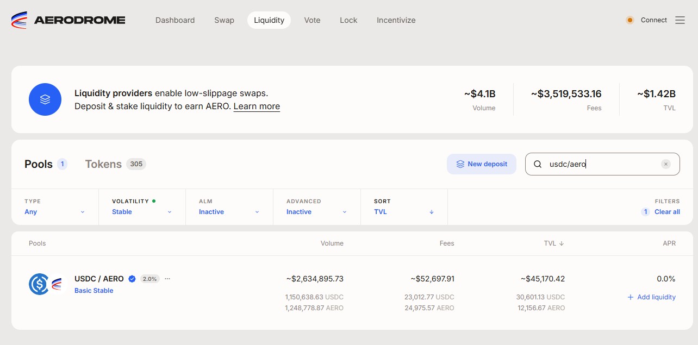Click Add liquidity for USDC / AERO
The width and height of the screenshot is (698, 345).
tap(651, 297)
